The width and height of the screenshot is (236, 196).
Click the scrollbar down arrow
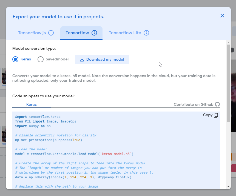coord(228,187)
